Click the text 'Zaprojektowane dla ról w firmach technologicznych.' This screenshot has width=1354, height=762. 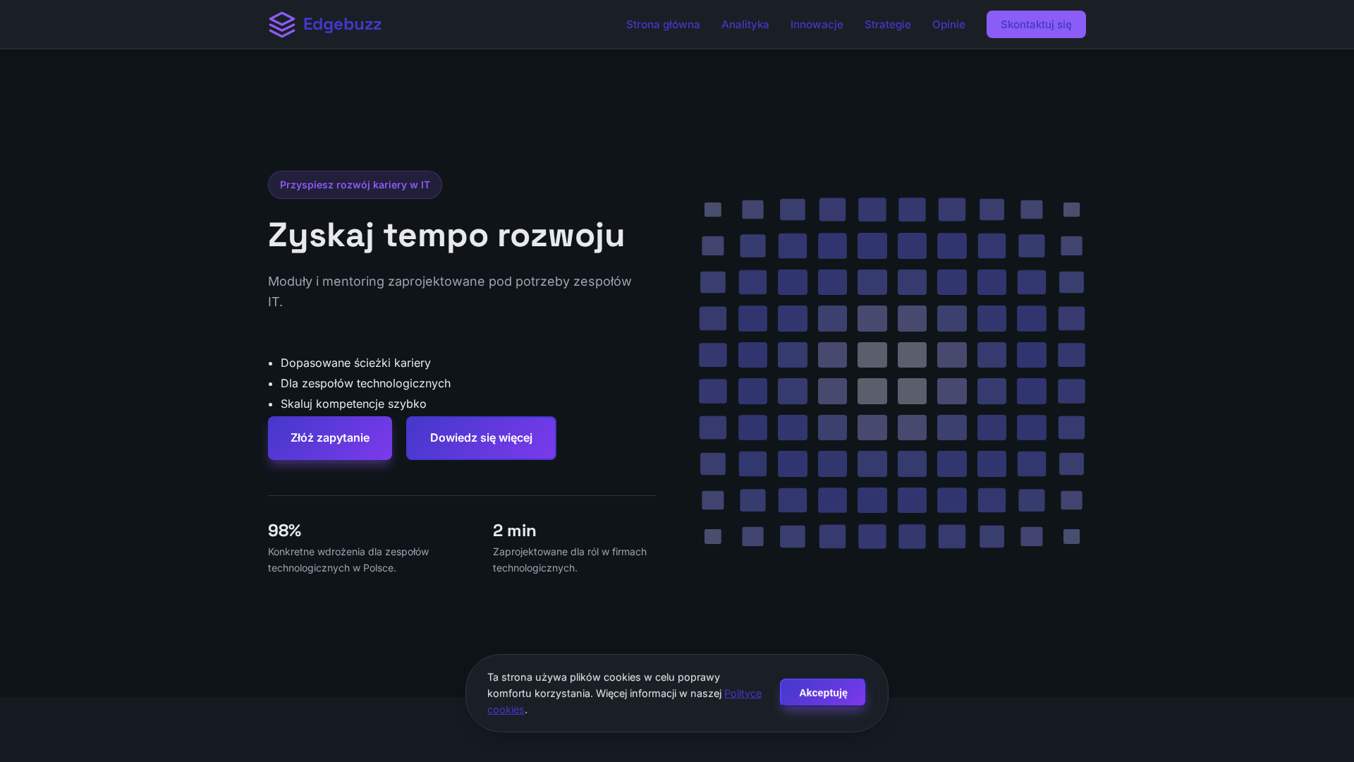click(570, 560)
